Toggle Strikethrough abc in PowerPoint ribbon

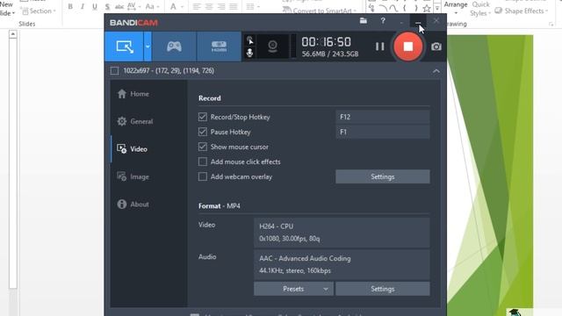[x=119, y=6]
